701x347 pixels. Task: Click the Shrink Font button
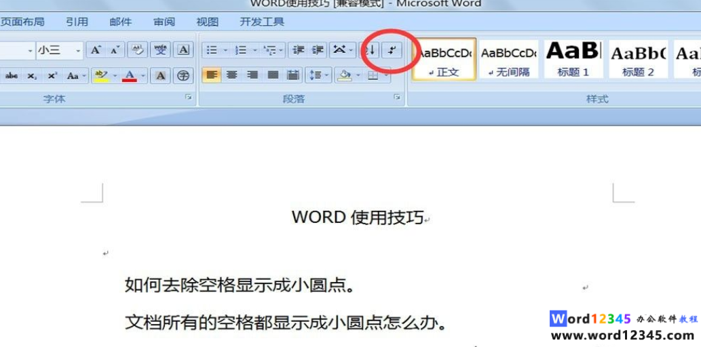(115, 50)
